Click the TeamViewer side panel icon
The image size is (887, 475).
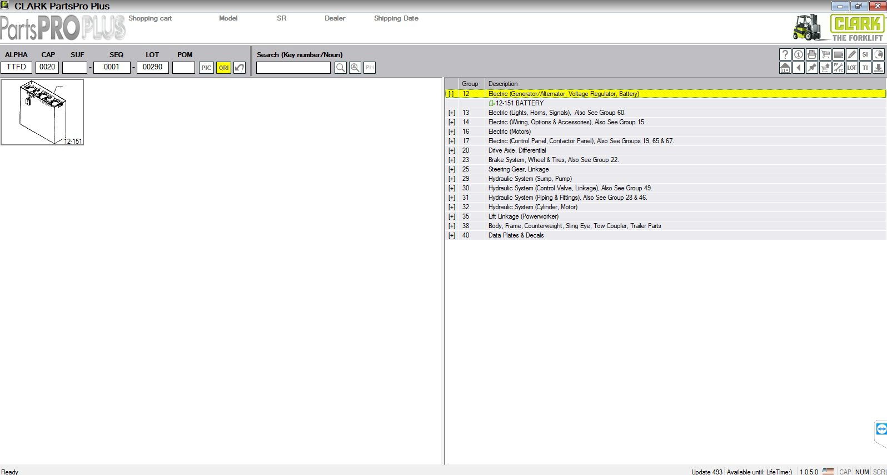point(881,429)
